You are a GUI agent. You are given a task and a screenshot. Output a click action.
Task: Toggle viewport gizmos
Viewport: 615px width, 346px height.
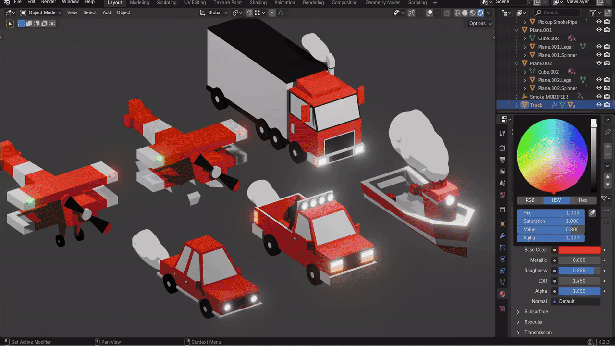411,13
